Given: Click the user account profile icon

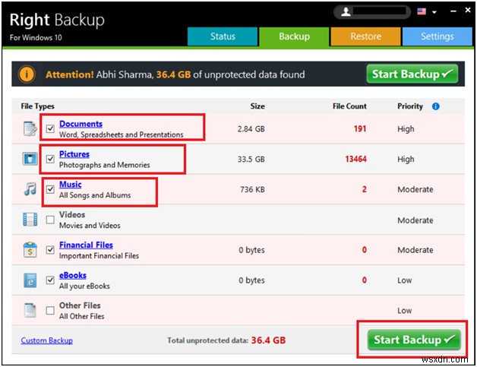Looking at the screenshot, I should tap(346, 12).
